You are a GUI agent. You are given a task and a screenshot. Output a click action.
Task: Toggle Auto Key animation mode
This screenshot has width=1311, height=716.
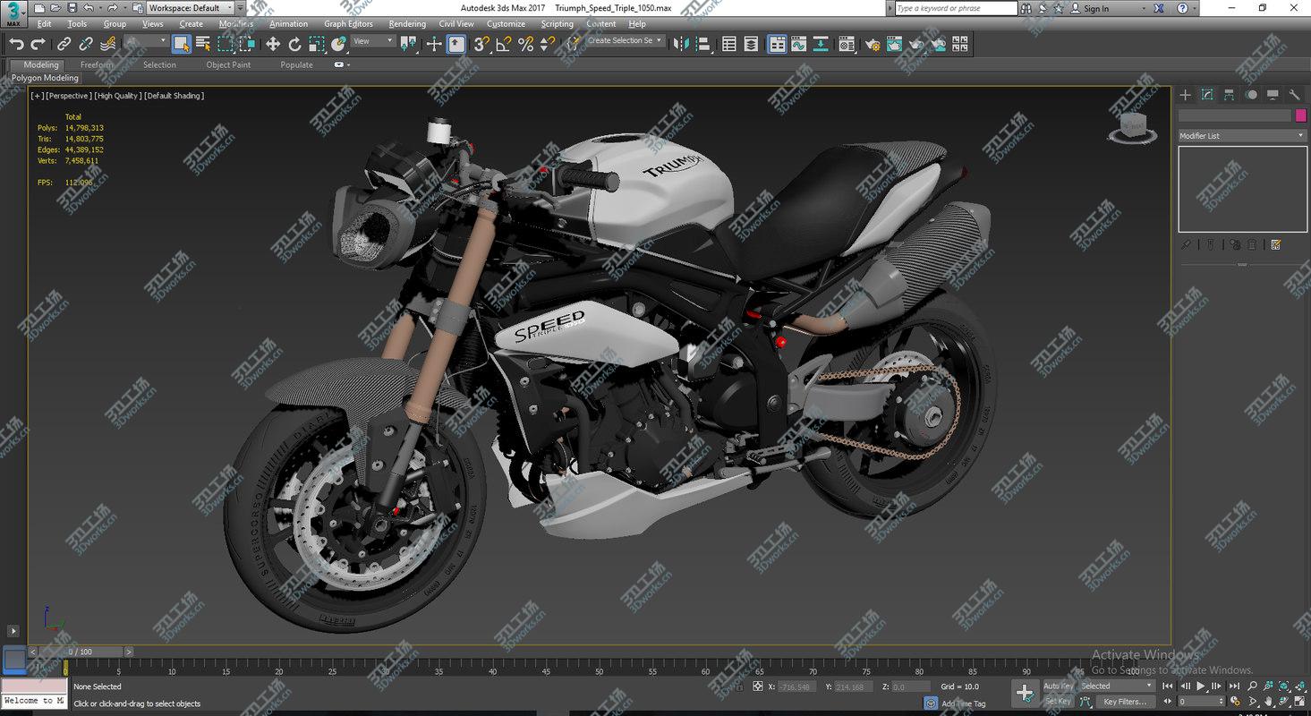(1059, 686)
